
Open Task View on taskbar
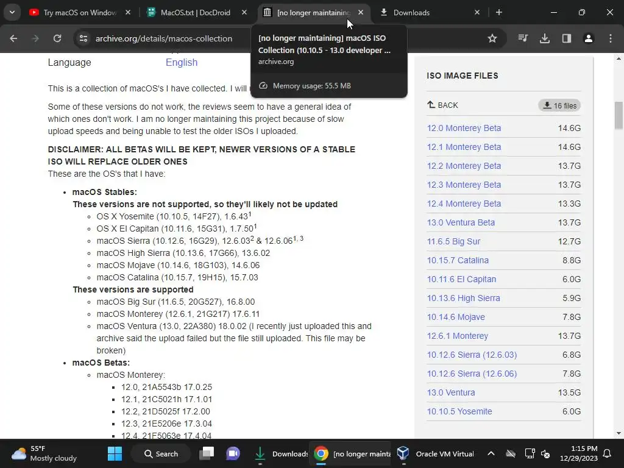[x=207, y=453]
